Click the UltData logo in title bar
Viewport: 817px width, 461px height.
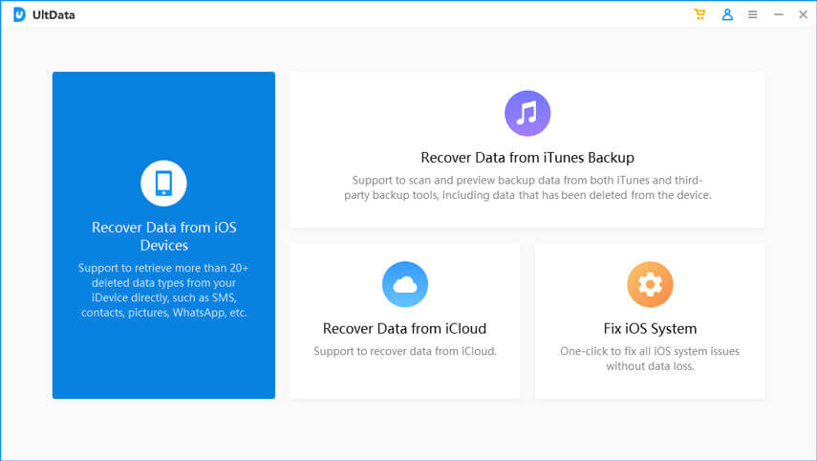[x=19, y=14]
